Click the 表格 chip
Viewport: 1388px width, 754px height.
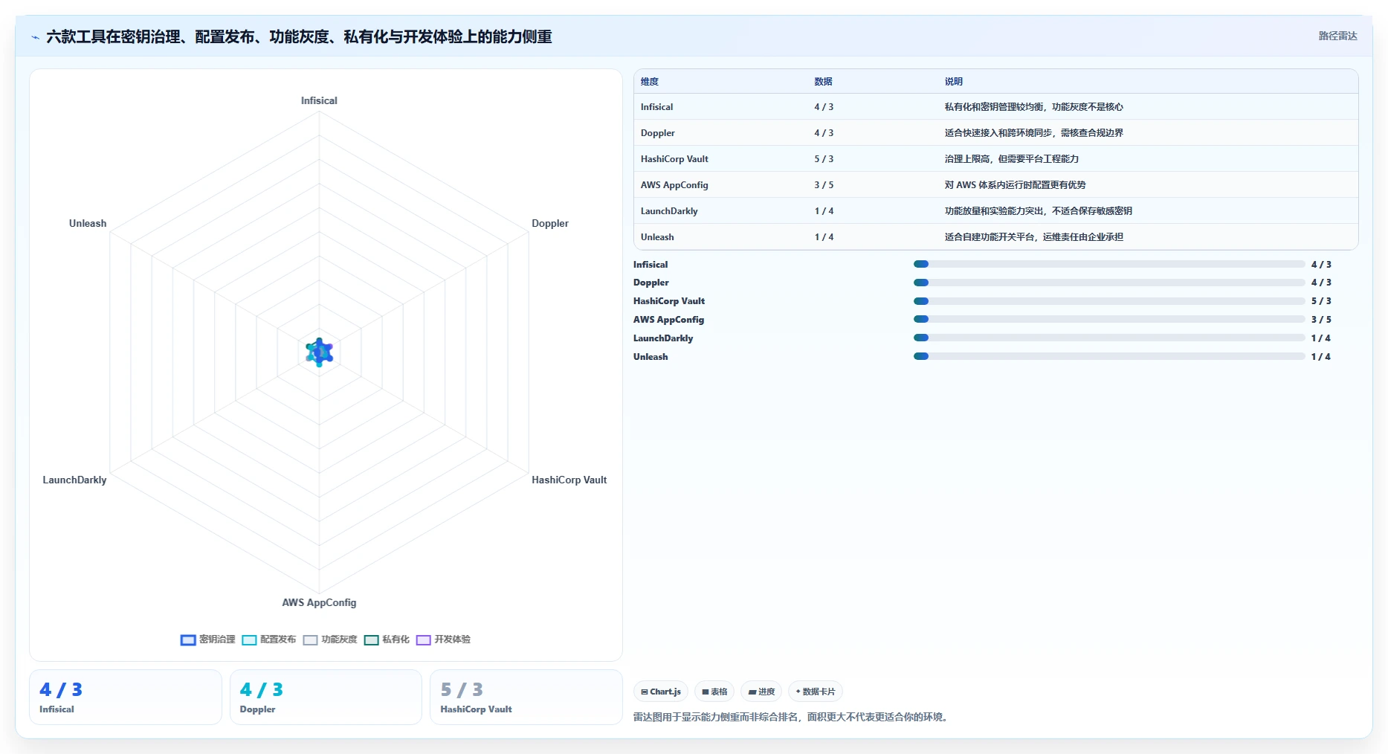[x=714, y=692]
